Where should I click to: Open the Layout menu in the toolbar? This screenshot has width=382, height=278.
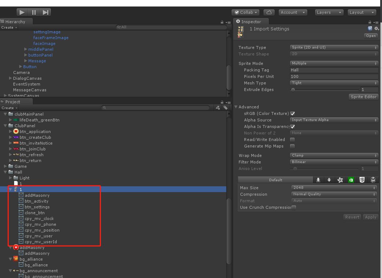[362, 12]
